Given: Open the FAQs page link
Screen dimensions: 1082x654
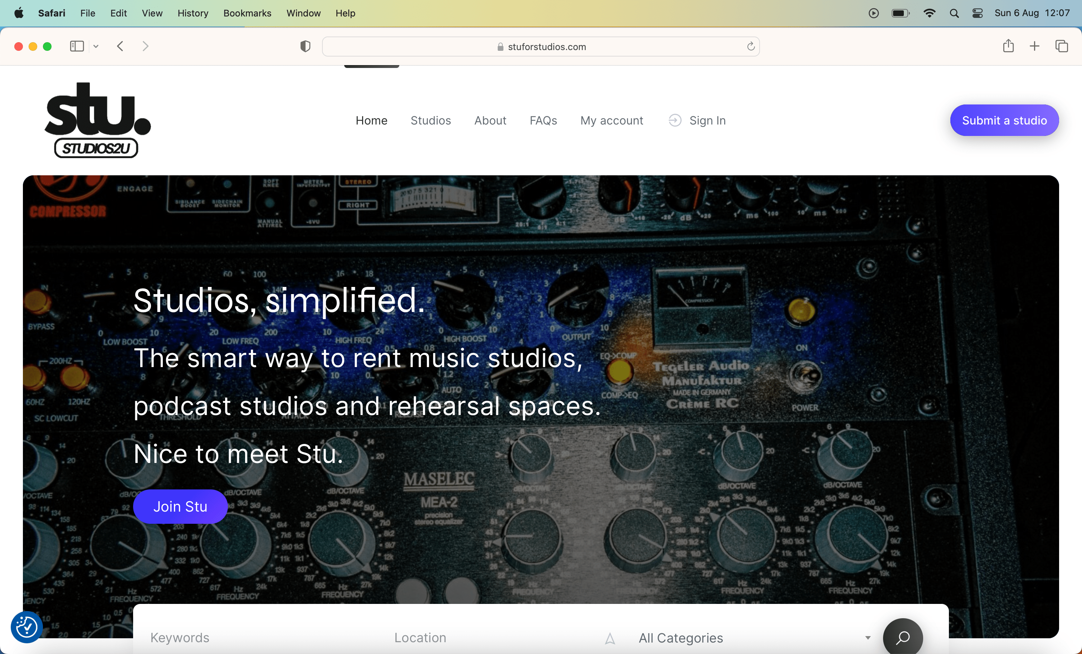Looking at the screenshot, I should pos(543,120).
